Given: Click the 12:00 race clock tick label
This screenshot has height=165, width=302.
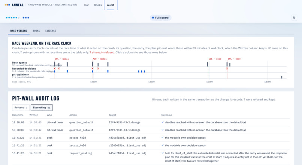Looking at the screenshot, I should (93, 82).
